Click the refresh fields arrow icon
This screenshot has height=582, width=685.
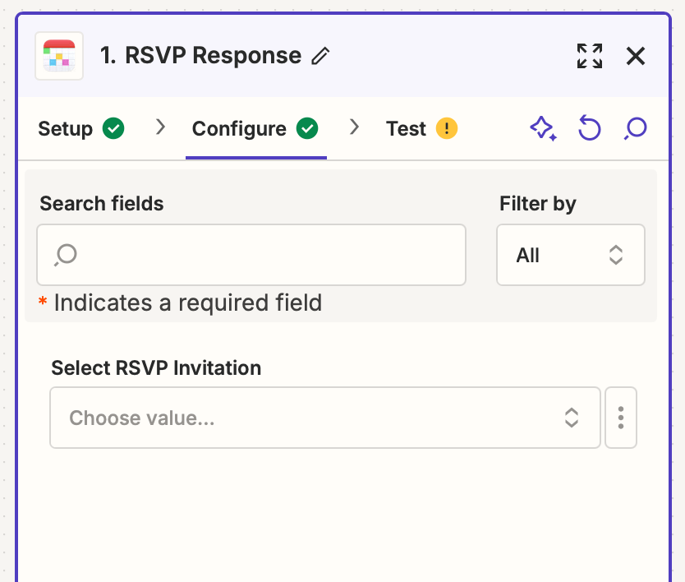click(590, 128)
